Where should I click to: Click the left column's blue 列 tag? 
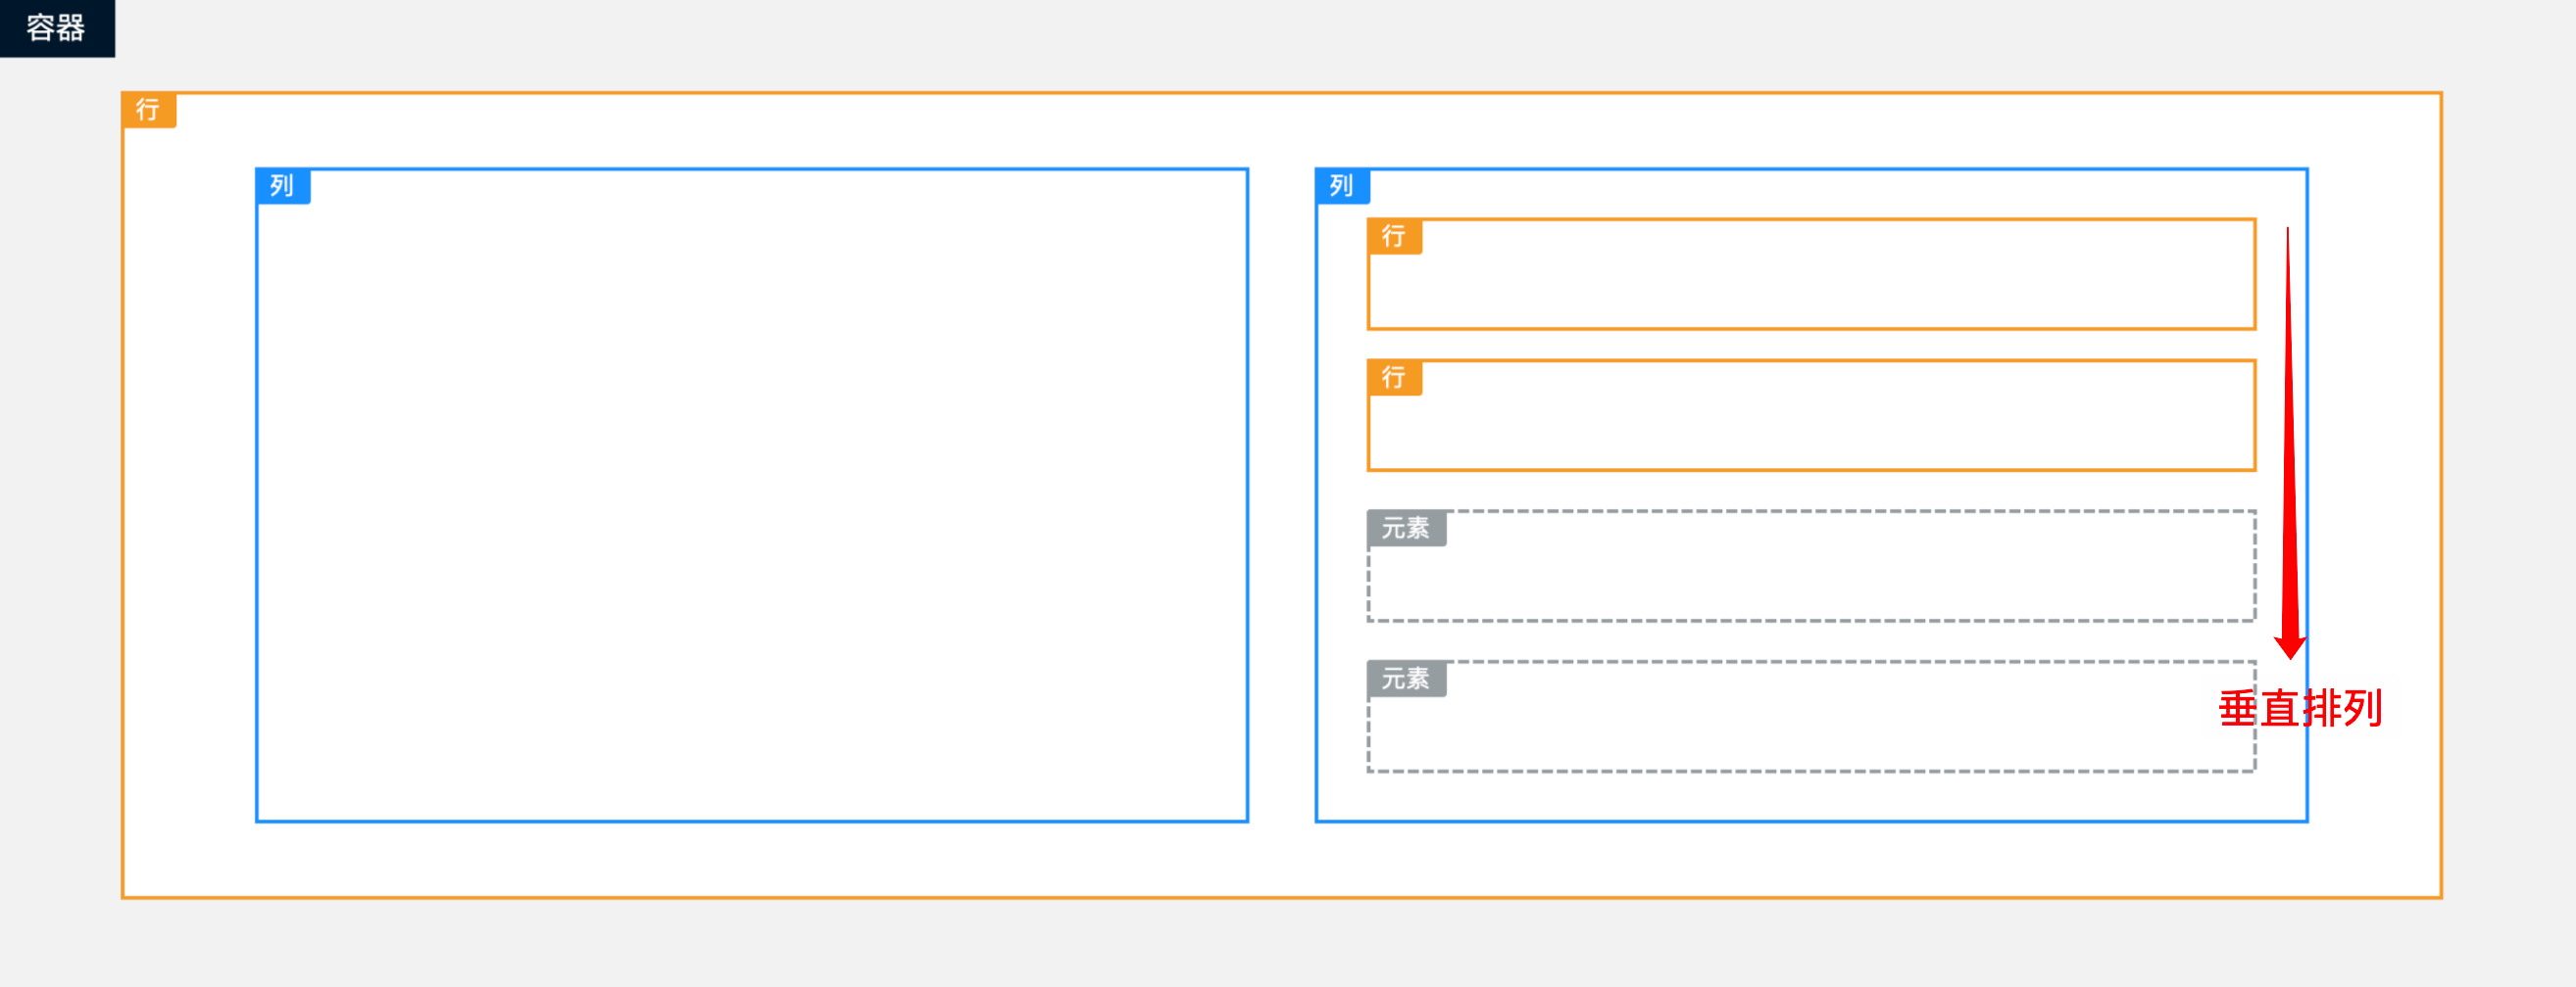click(x=283, y=186)
